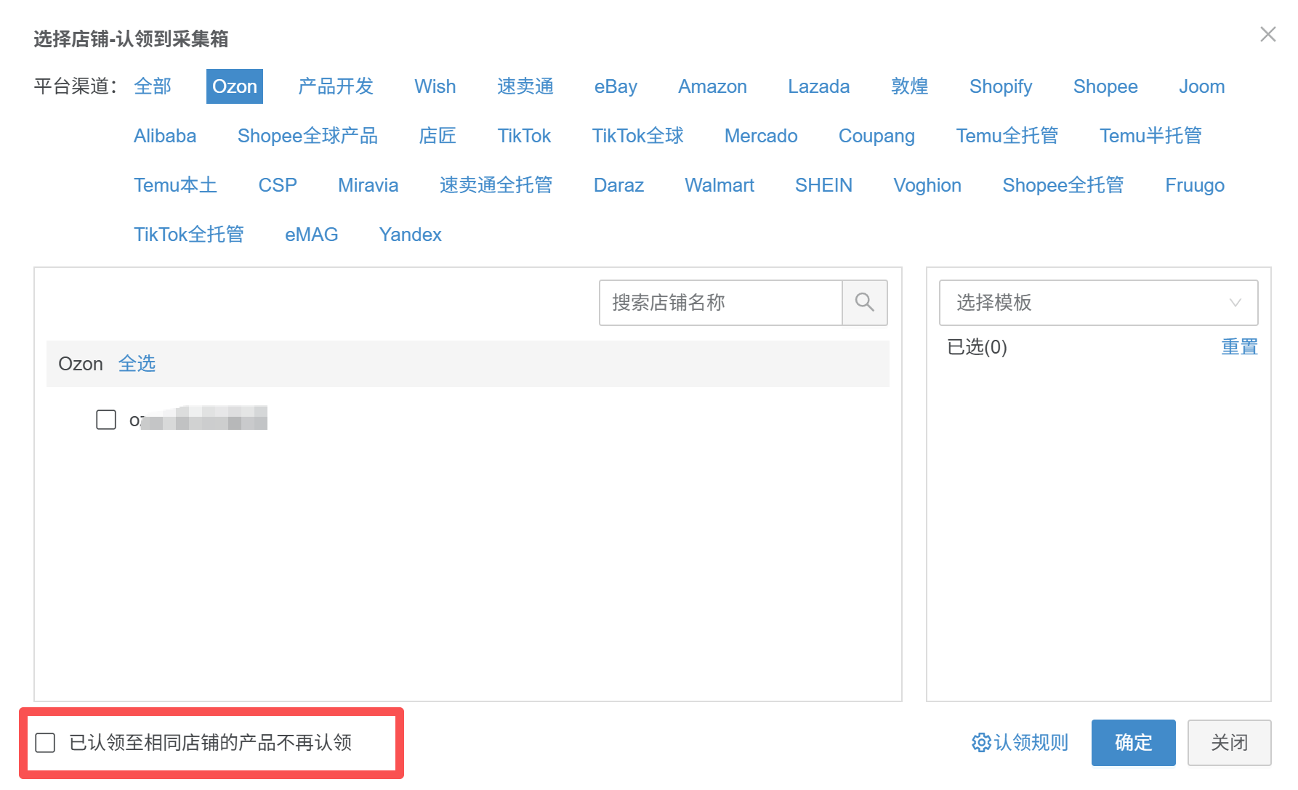The width and height of the screenshot is (1298, 790).
Task: Choose the Shopee全托管 tab
Action: (x=1063, y=185)
